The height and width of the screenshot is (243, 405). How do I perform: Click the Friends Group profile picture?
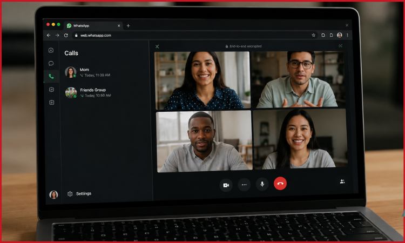71,92
